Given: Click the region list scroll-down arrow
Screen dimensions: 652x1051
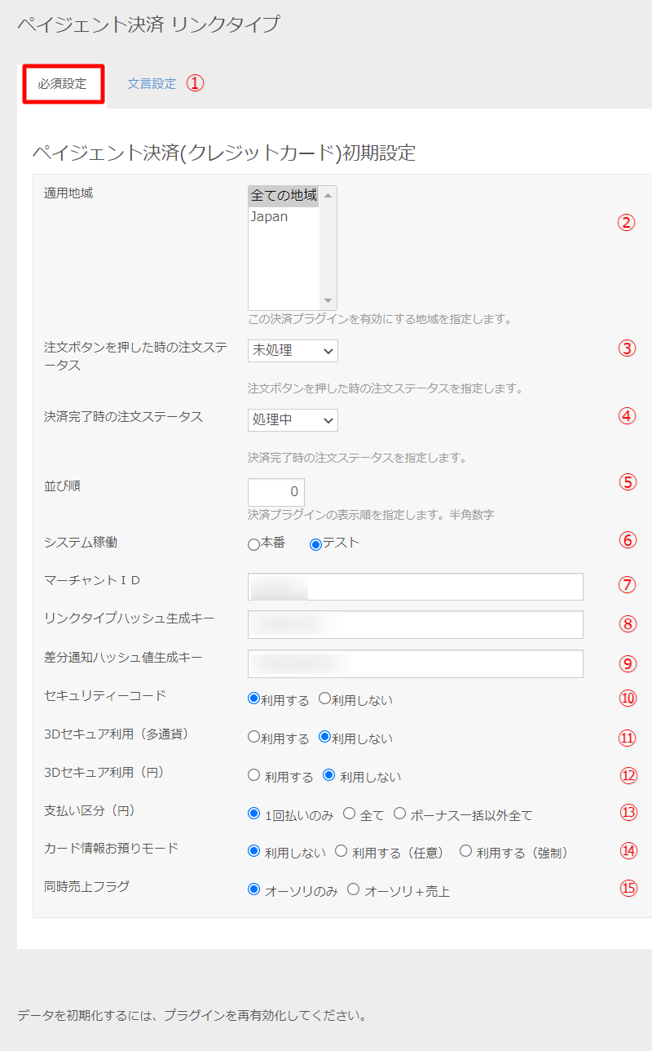Looking at the screenshot, I should [x=328, y=300].
